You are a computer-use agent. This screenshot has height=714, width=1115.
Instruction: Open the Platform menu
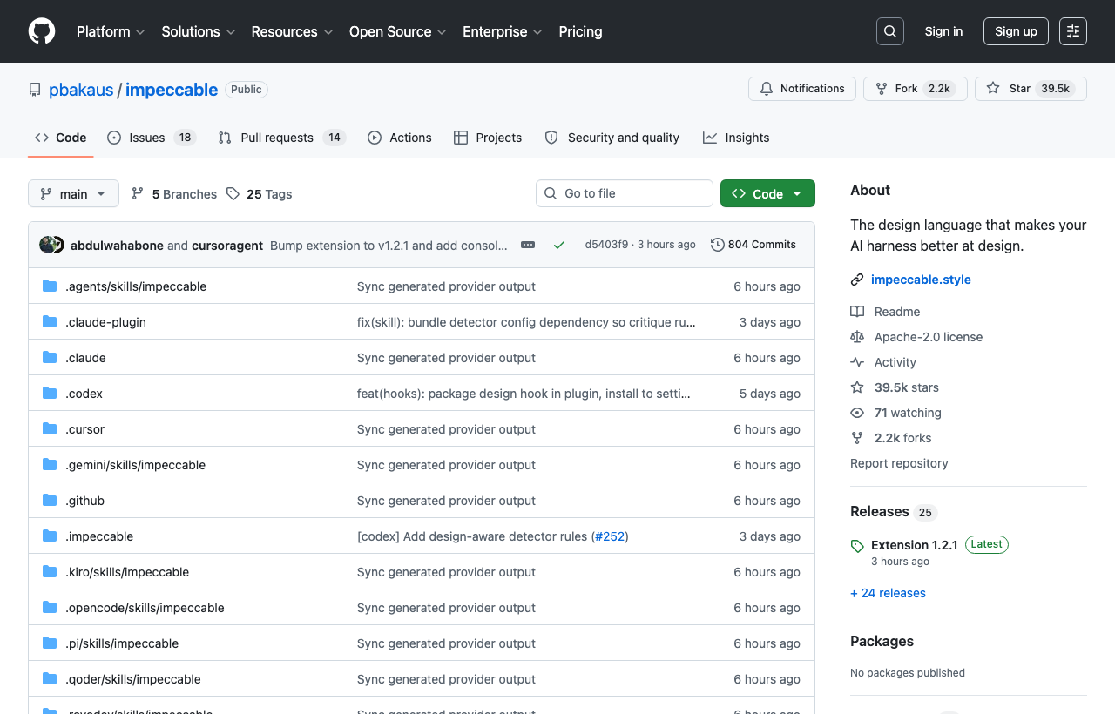111,31
